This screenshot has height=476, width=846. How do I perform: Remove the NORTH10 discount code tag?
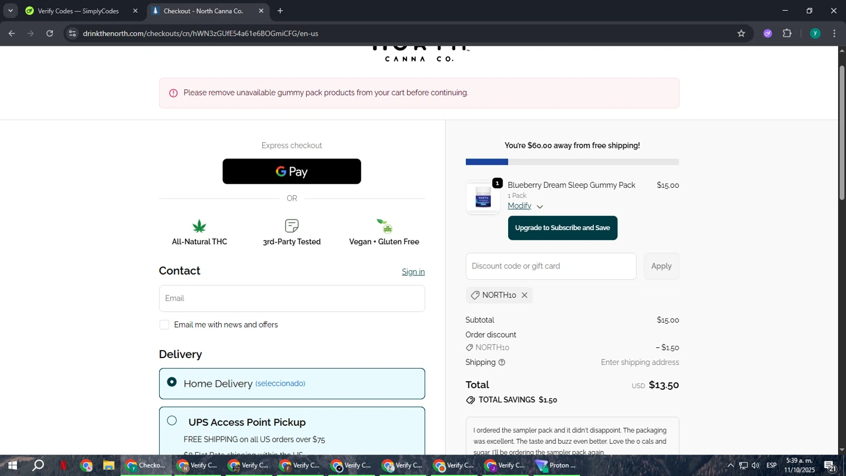click(525, 295)
